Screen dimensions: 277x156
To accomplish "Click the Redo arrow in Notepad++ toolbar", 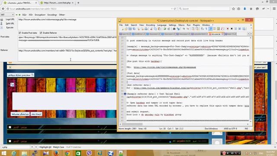I will point(169,29).
